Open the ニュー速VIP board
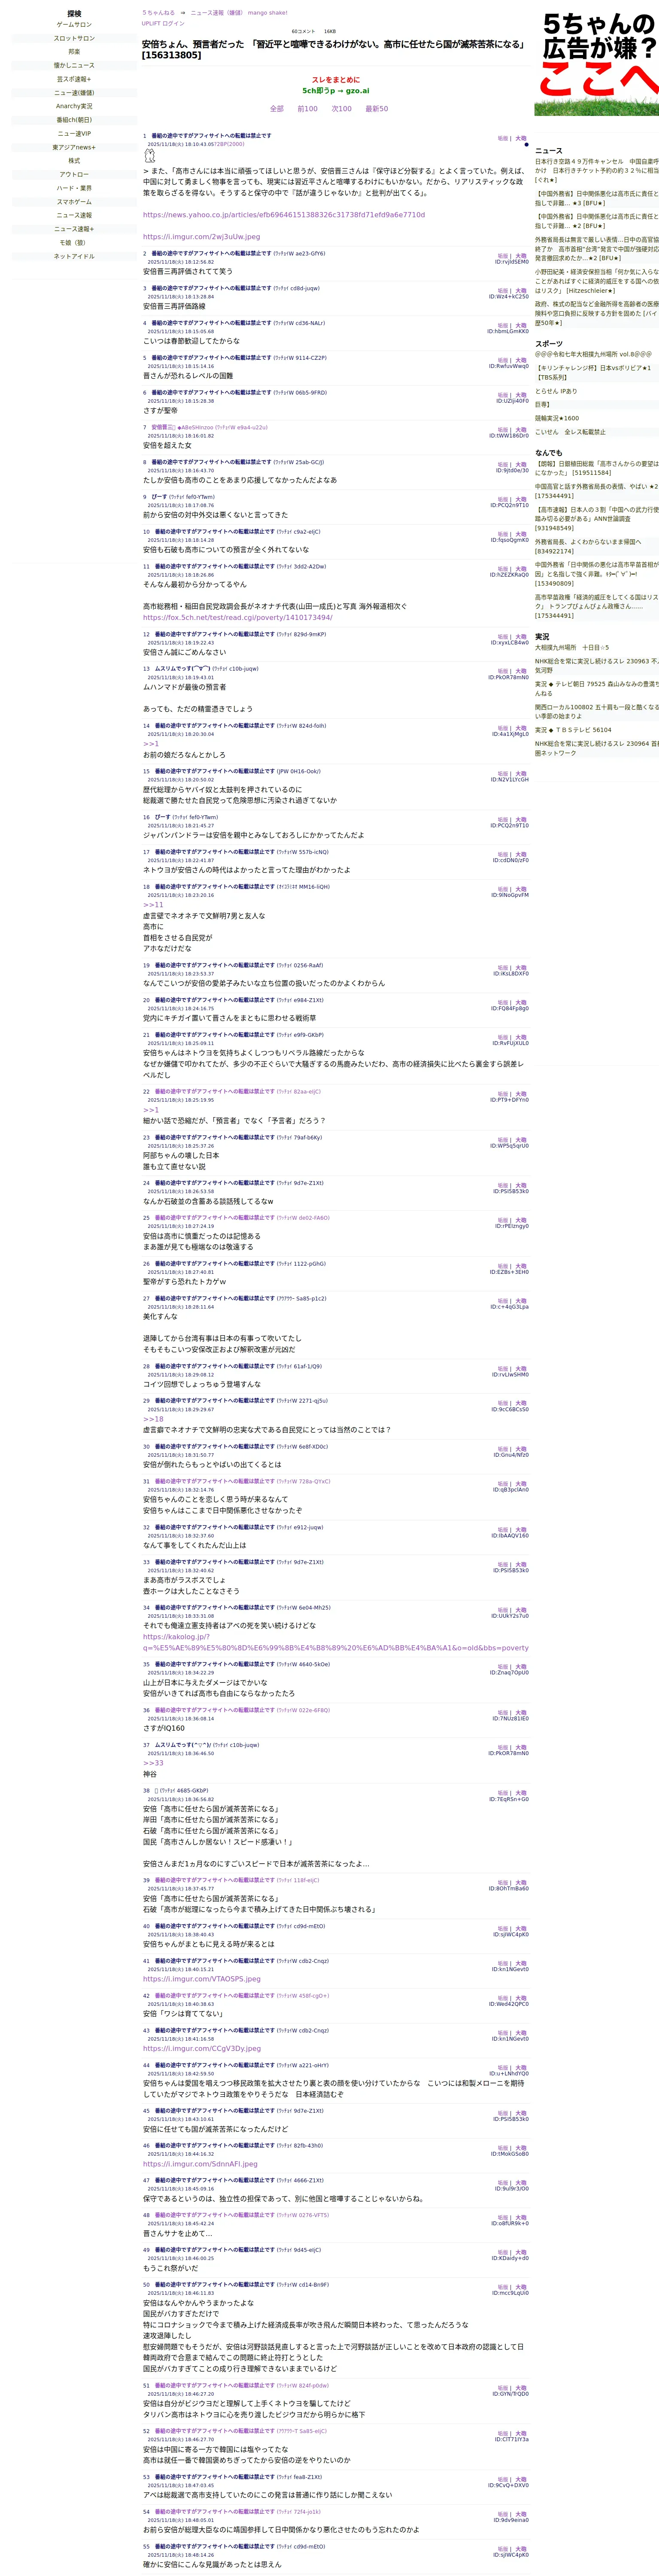This screenshot has height=2576, width=659. tap(74, 133)
